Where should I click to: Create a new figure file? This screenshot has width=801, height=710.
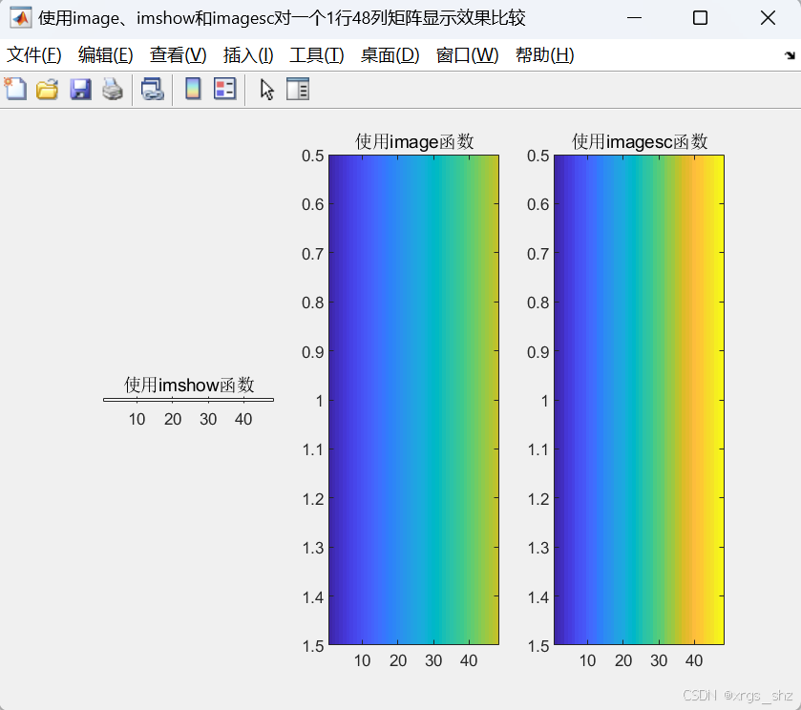[x=14, y=89]
